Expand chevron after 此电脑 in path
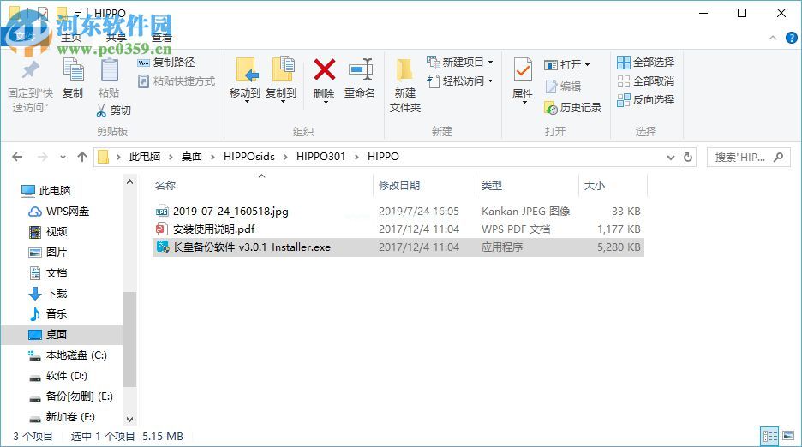The image size is (802, 447). [x=171, y=157]
